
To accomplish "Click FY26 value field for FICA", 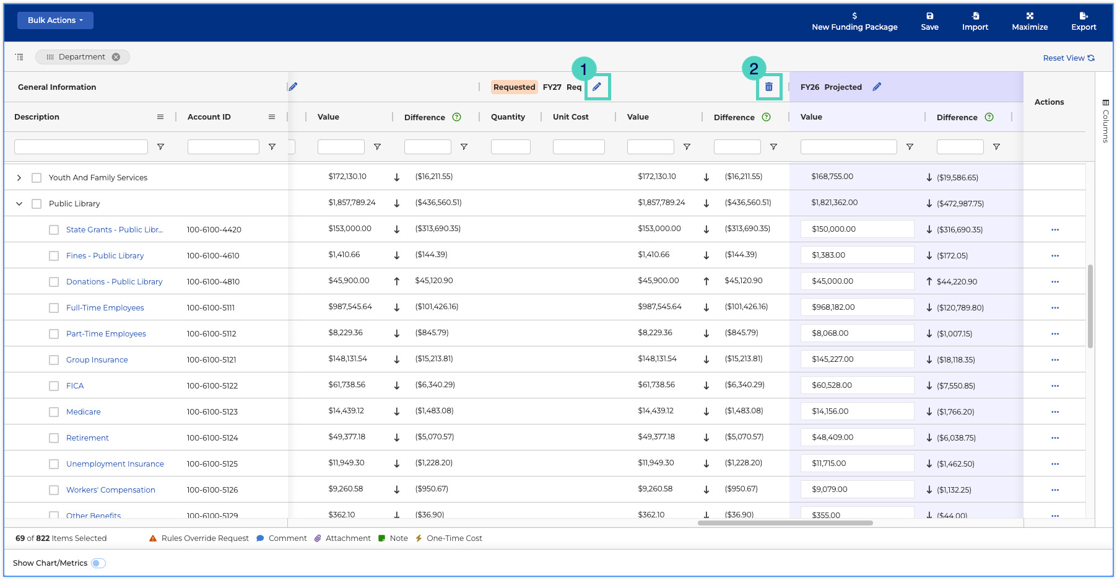I will tap(857, 385).
